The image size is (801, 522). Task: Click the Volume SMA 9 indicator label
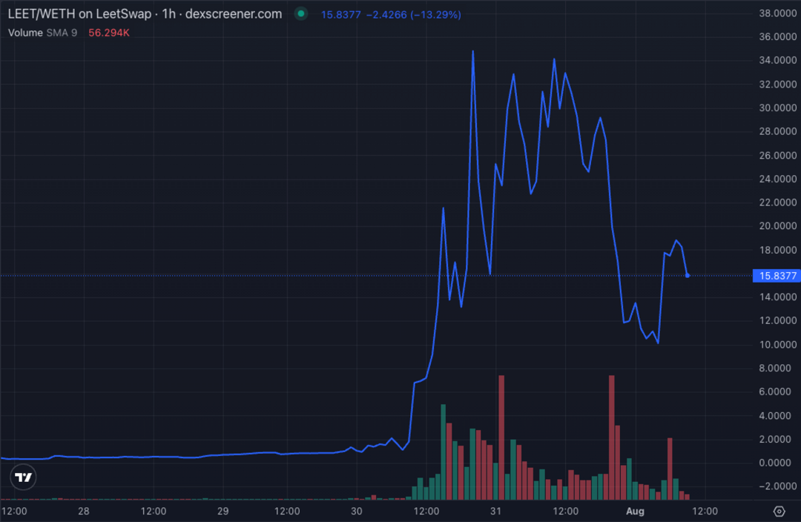coord(42,33)
